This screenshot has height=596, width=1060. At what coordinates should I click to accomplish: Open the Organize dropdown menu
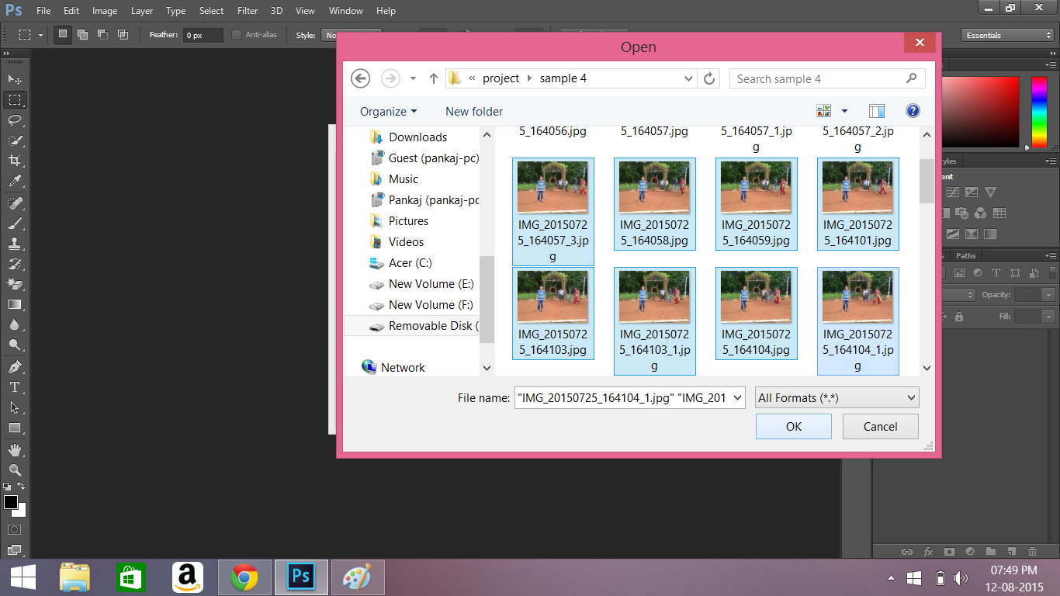tap(388, 112)
